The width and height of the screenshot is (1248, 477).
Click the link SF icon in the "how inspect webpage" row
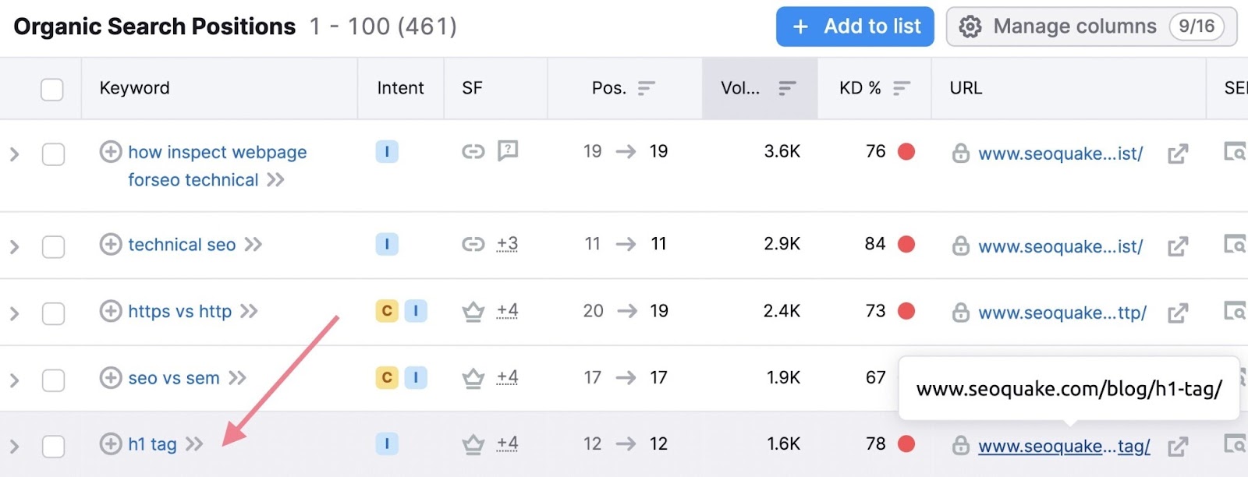(474, 152)
